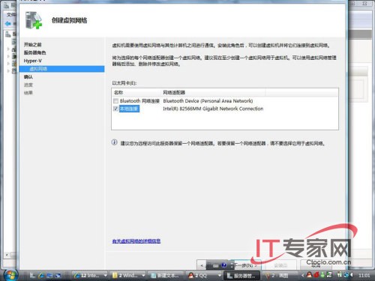Switch to the 新建文本... taskbar window
This screenshot has width=375, height=281.
166,276
